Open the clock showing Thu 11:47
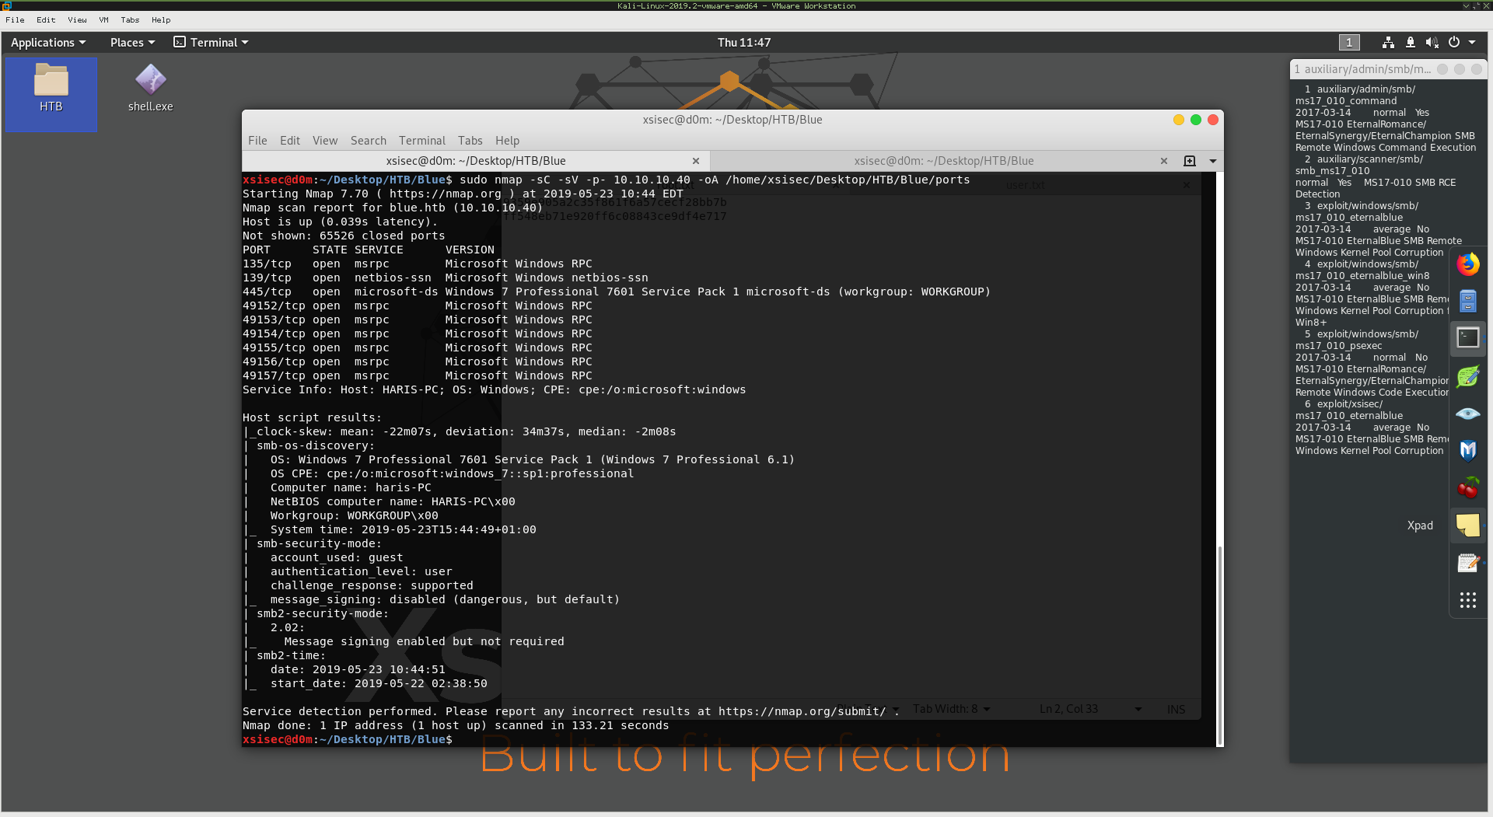This screenshot has height=817, width=1493. pos(744,43)
